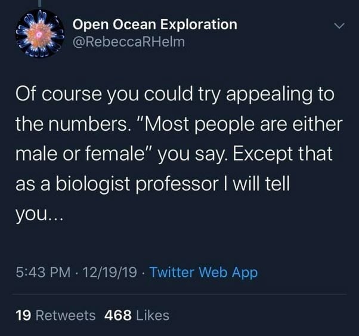
Task: Open the Twitter Web App source link
Action: 203,273
